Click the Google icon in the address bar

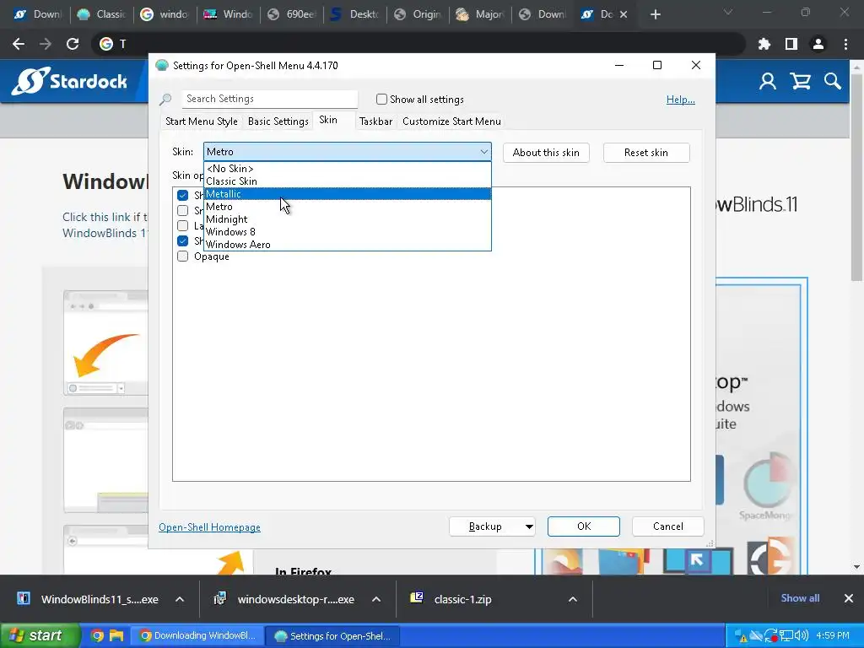pyautogui.click(x=105, y=44)
